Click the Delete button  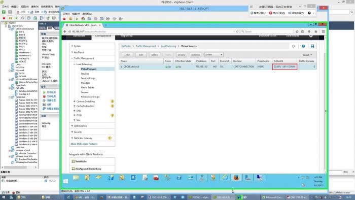(154, 55)
